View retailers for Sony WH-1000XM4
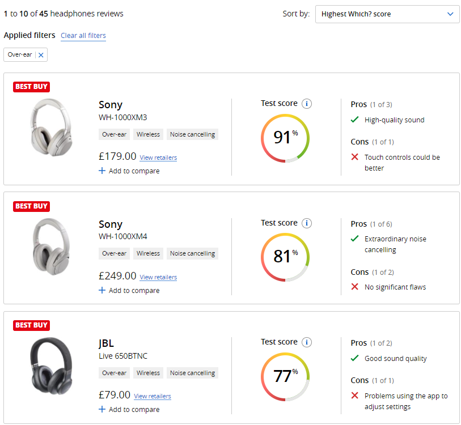 (x=158, y=277)
